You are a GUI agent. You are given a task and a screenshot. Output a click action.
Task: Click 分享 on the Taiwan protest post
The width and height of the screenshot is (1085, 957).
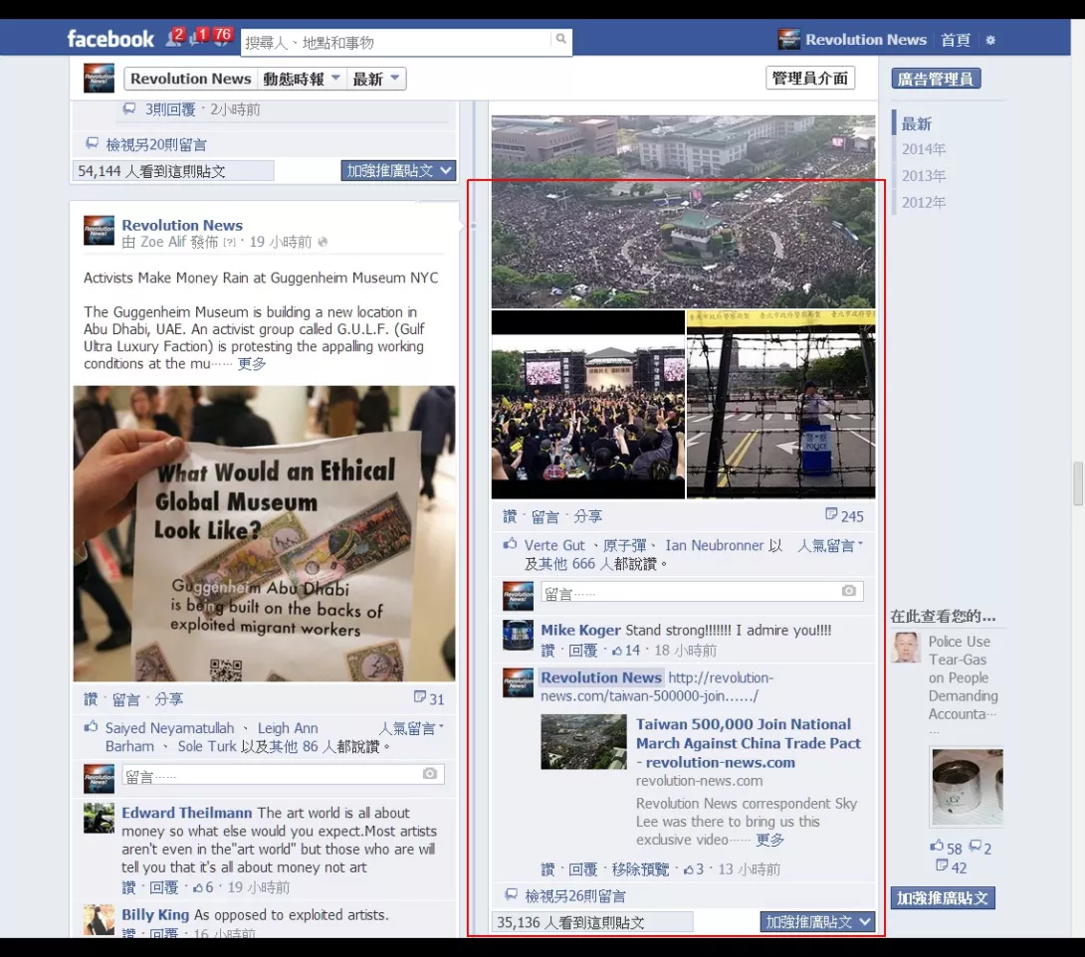(587, 516)
